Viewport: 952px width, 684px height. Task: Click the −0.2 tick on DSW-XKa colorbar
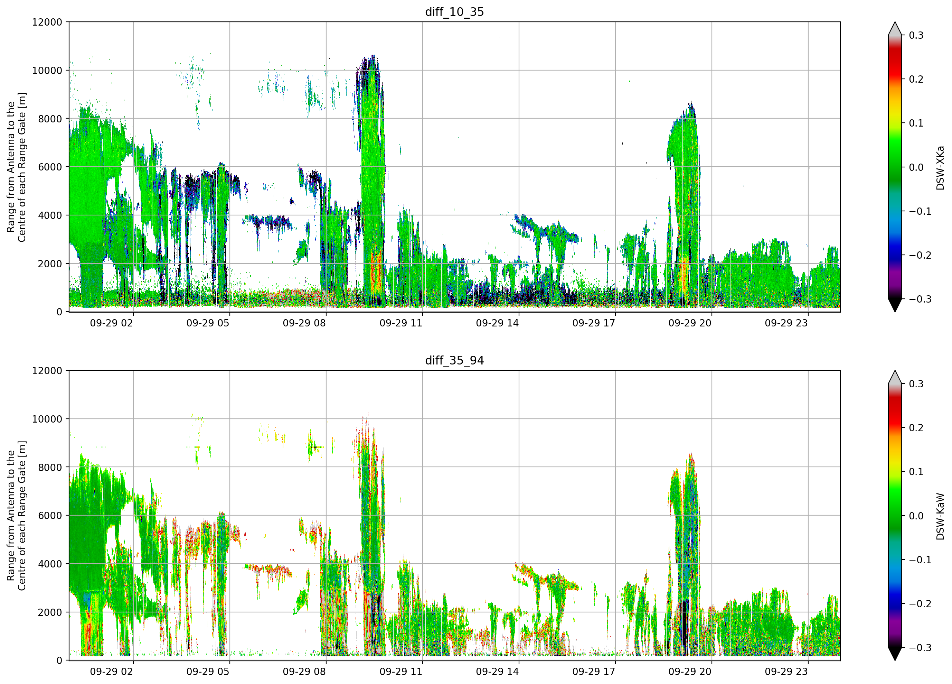(x=920, y=256)
